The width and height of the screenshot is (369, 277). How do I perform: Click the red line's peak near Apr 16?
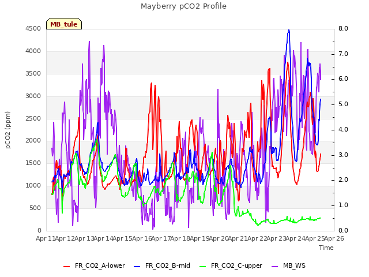(151, 83)
